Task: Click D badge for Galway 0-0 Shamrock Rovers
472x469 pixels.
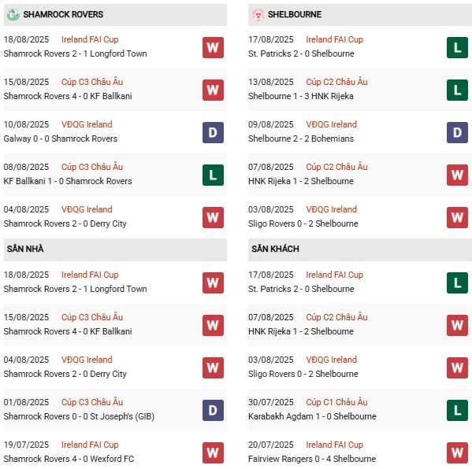Action: [213, 132]
